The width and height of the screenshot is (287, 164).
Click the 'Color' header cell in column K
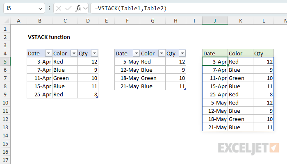pyautogui.click(x=241, y=53)
